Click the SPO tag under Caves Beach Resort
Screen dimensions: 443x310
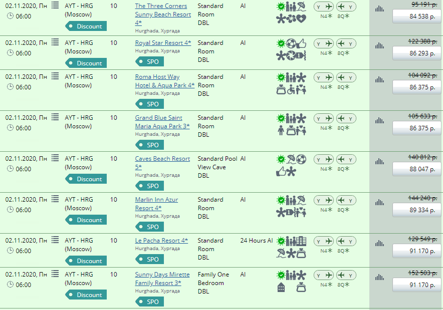[x=150, y=186]
